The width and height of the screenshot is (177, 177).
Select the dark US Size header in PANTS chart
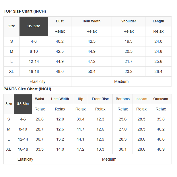(x=23, y=104)
